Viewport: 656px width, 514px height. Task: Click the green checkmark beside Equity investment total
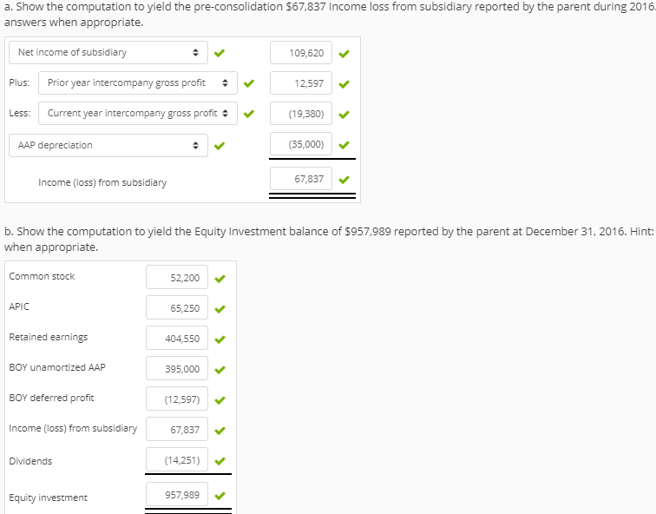coord(220,496)
